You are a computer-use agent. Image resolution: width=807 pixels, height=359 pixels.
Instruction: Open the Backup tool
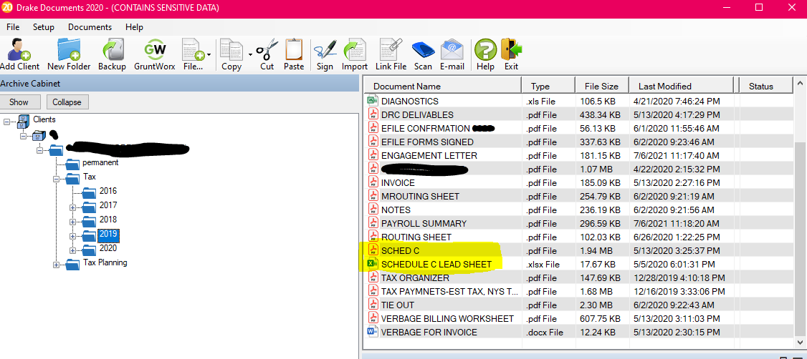[x=112, y=54]
